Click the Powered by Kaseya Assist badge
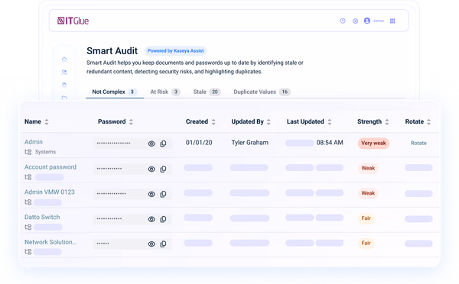The height and width of the screenshot is (284, 459). coord(176,51)
